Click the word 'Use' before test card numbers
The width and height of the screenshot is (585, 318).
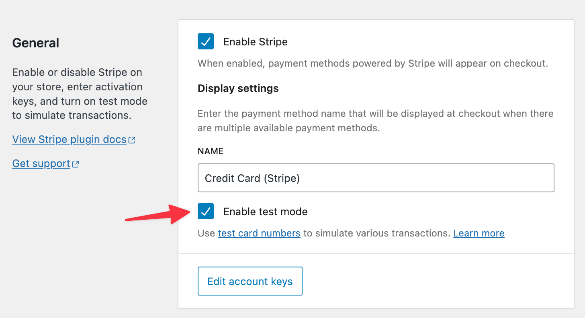(206, 233)
